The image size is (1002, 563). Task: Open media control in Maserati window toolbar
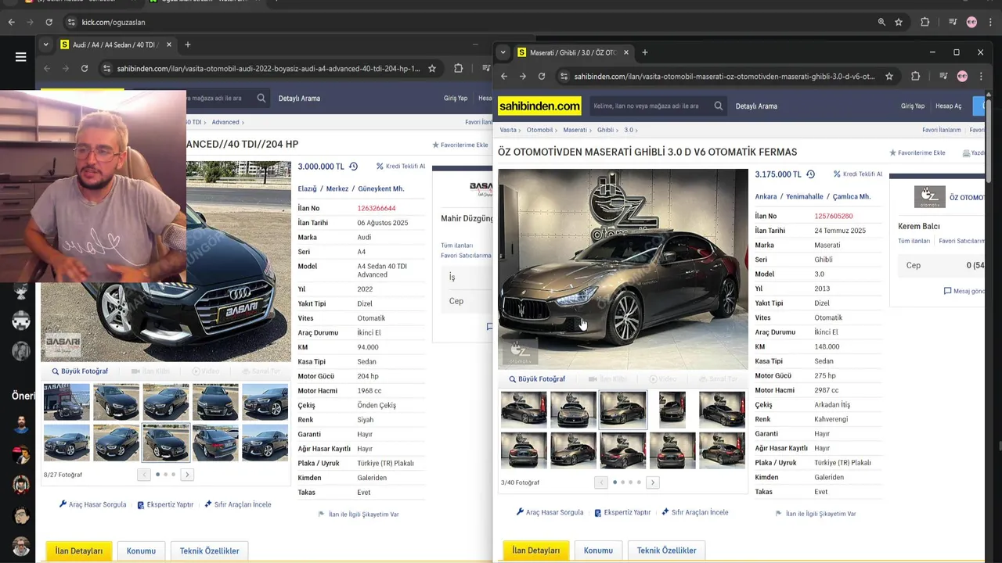(x=943, y=76)
